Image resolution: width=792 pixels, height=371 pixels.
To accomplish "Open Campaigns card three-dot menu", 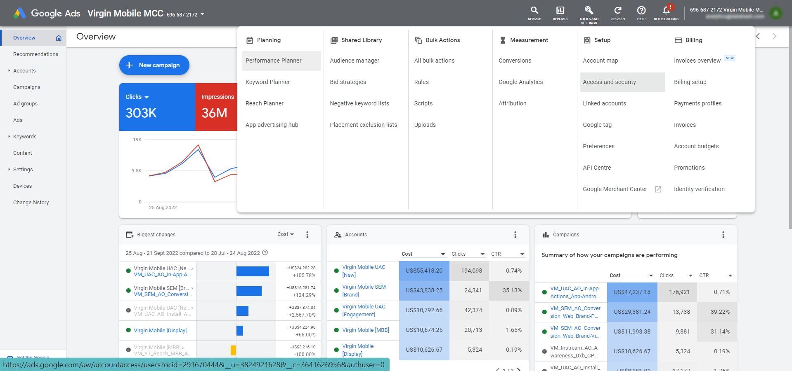I will (x=723, y=235).
